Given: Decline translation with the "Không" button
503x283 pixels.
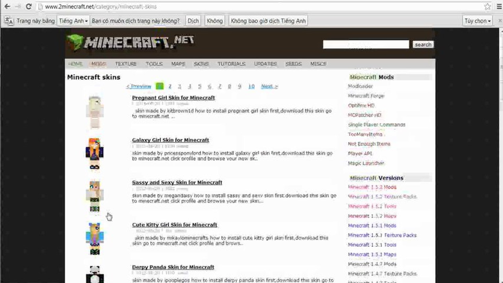Looking at the screenshot, I should click(214, 21).
